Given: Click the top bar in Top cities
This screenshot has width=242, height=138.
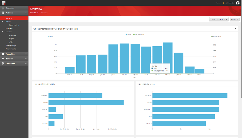Looking at the screenshot, I should [190, 96].
